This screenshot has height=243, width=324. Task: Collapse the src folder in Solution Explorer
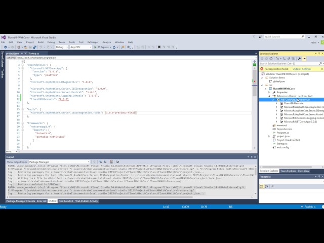point(262,85)
